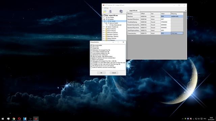Click Cancel in Characteristics dialog
The image size is (216, 121).
(x=114, y=73)
